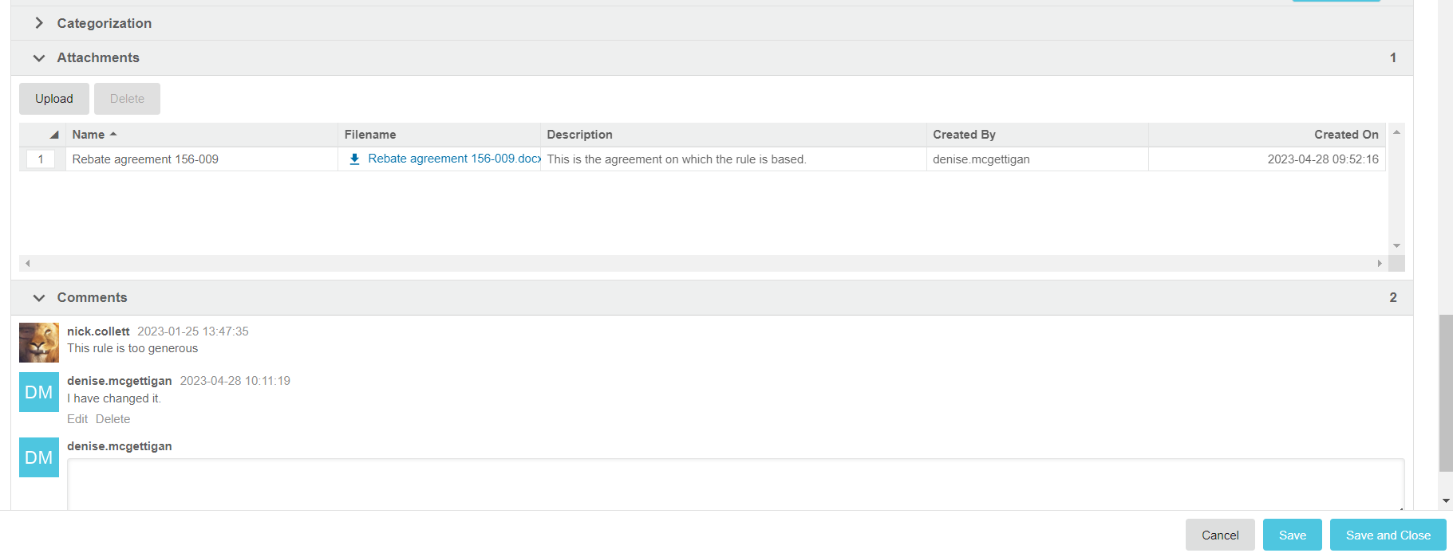Click the select-all corner triangle in attachments table
The width and height of the screenshot is (1453, 553).
coord(53,135)
